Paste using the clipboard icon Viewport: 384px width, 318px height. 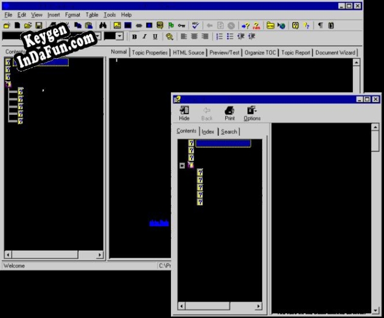(x=89, y=26)
